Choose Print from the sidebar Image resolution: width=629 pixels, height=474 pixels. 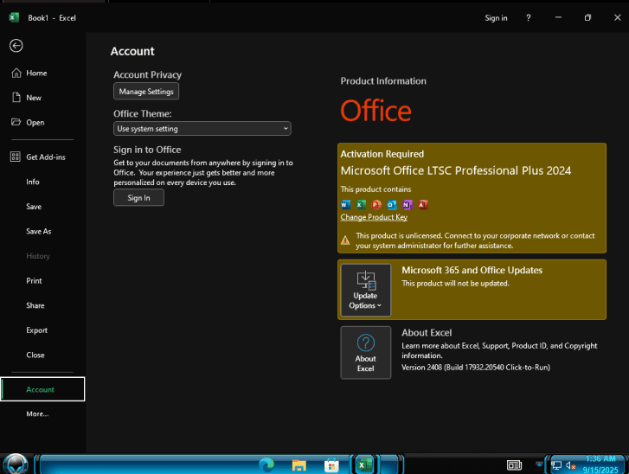34,281
